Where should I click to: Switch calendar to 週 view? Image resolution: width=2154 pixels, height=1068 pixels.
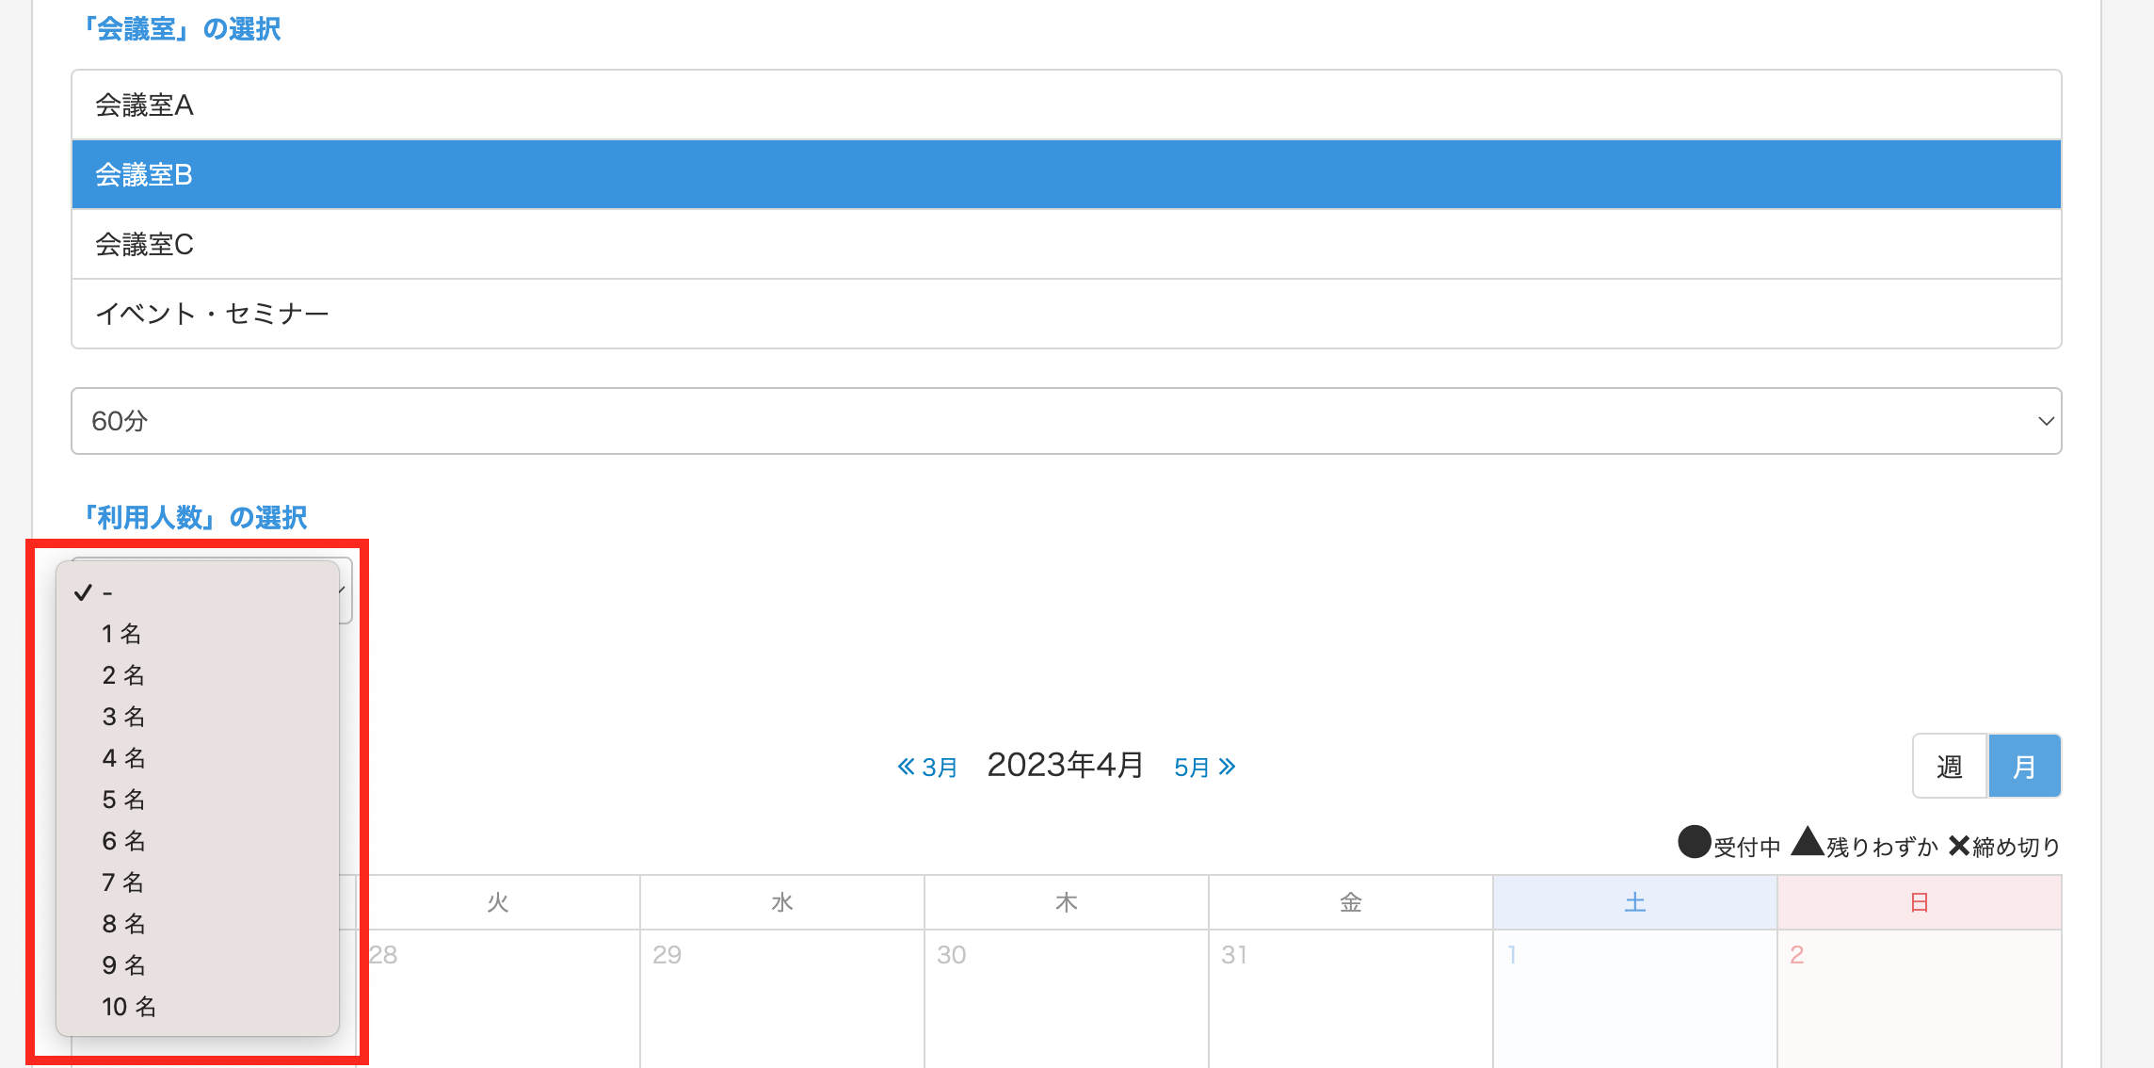pos(1950,767)
